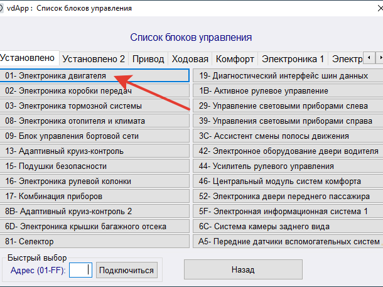Viewport: 383px width, 287px height.
Task: Click the Подключиться button
Action: [x=127, y=270]
